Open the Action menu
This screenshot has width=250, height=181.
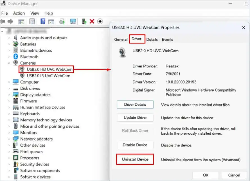[x=19, y=13]
